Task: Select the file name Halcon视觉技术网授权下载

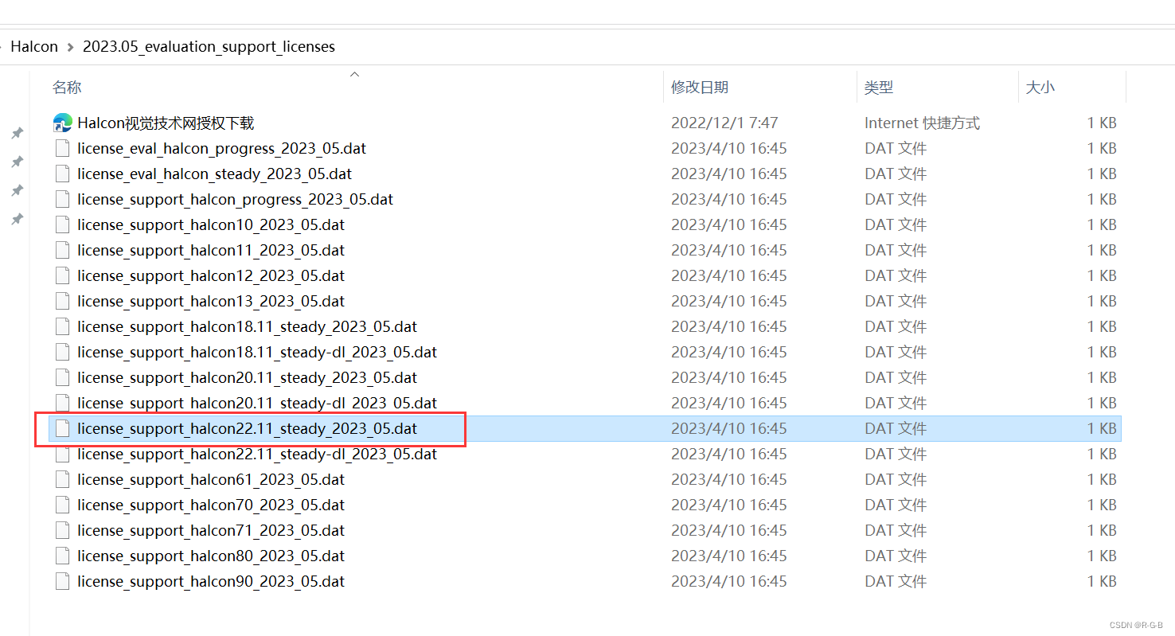Action: click(x=166, y=123)
